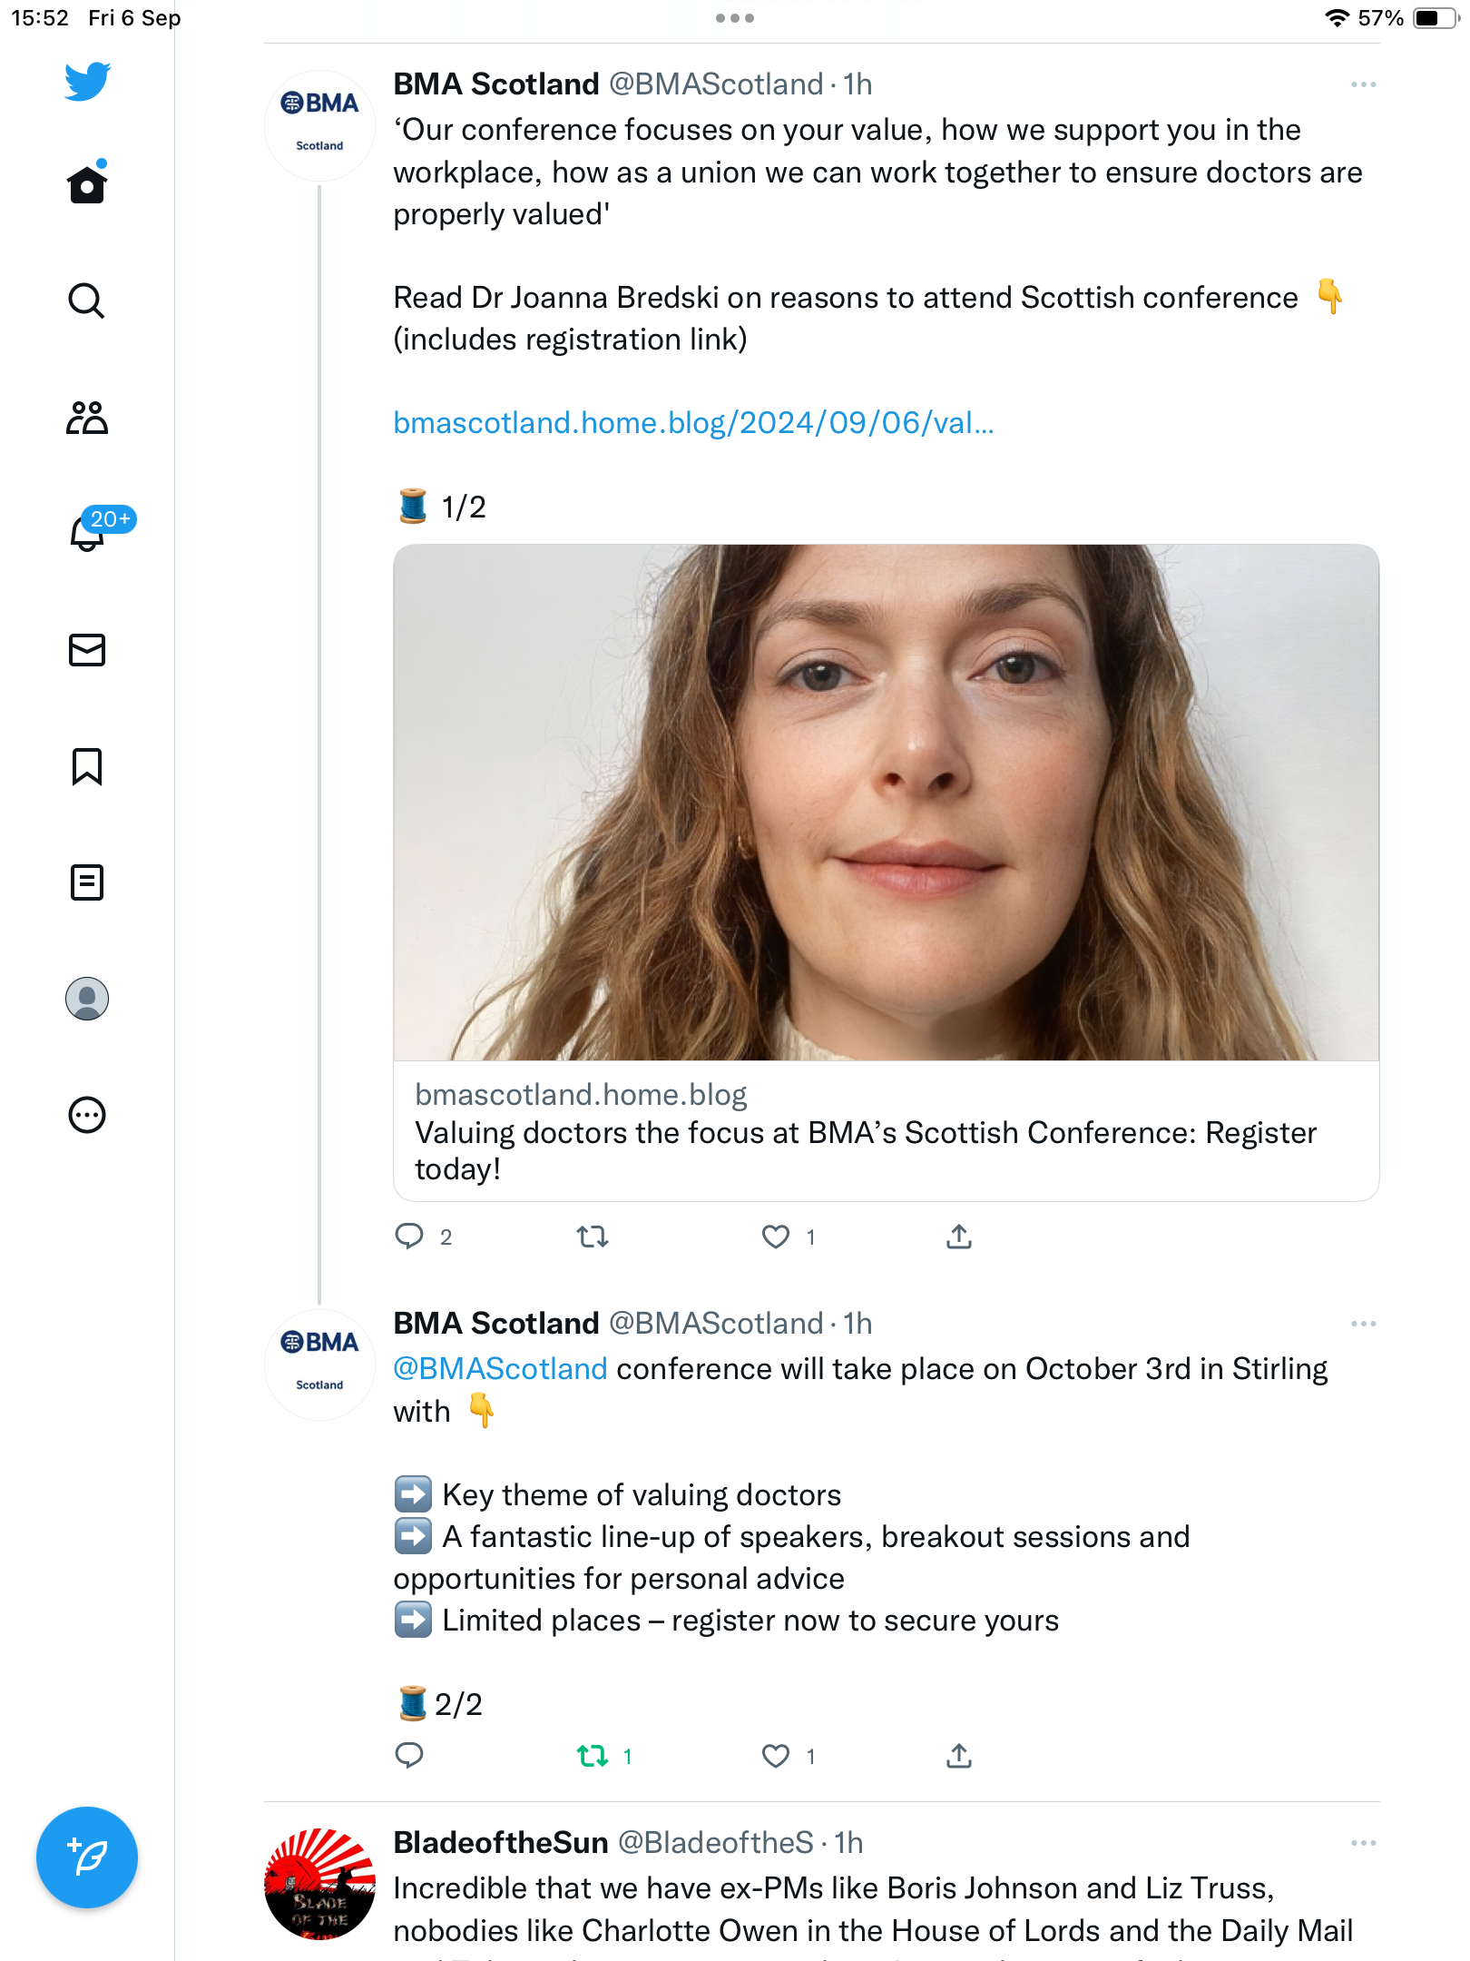Image resolution: width=1470 pixels, height=1961 pixels.
Task: Open more options on BladeoftheSun tweet
Action: 1363,1843
